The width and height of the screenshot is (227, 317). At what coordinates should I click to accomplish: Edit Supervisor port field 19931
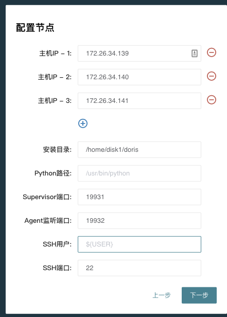[x=139, y=197]
